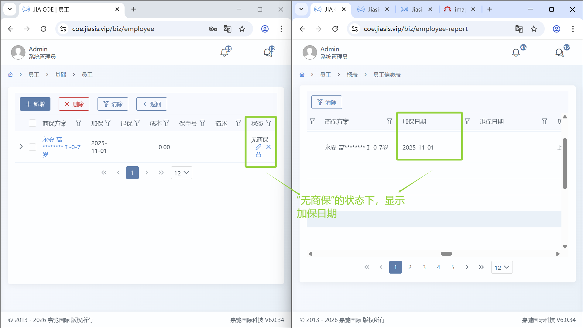Image resolution: width=583 pixels, height=328 pixels.
Task: Open page size dropdown in employee report
Action: coord(502,268)
